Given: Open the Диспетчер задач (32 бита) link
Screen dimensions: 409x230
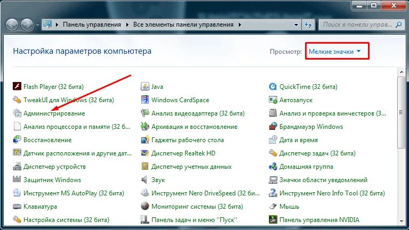Looking at the screenshot, I should tap(317, 153).
